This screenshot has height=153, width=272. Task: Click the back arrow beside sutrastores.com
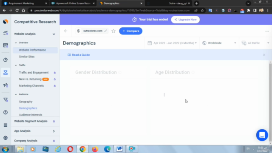pos(66,31)
